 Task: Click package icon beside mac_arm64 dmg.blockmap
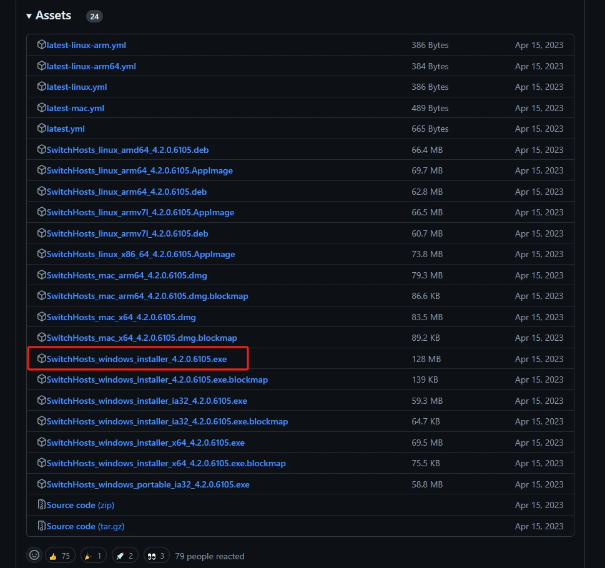tap(42, 296)
